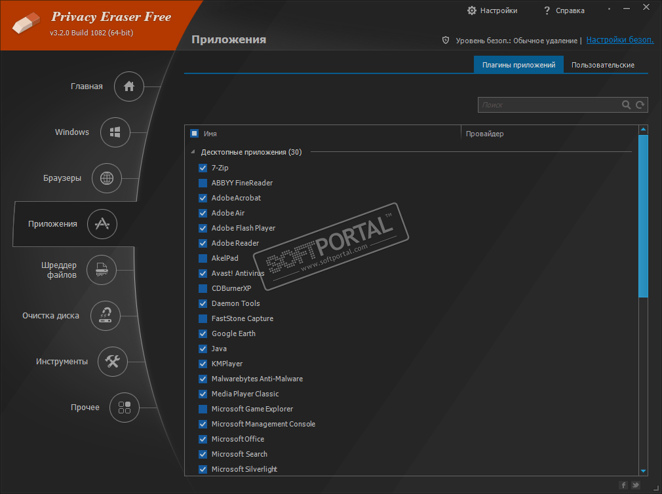This screenshot has height=494, width=662.
Task: Open the Windows section icon
Action: pos(115,132)
